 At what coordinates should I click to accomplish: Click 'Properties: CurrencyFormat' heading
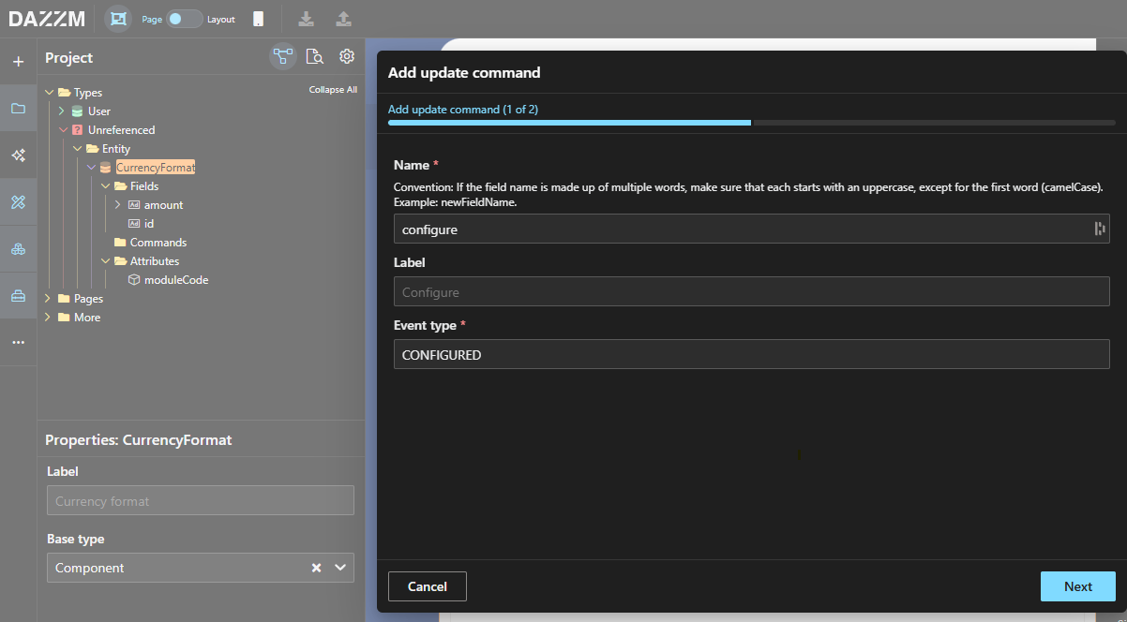pos(139,439)
